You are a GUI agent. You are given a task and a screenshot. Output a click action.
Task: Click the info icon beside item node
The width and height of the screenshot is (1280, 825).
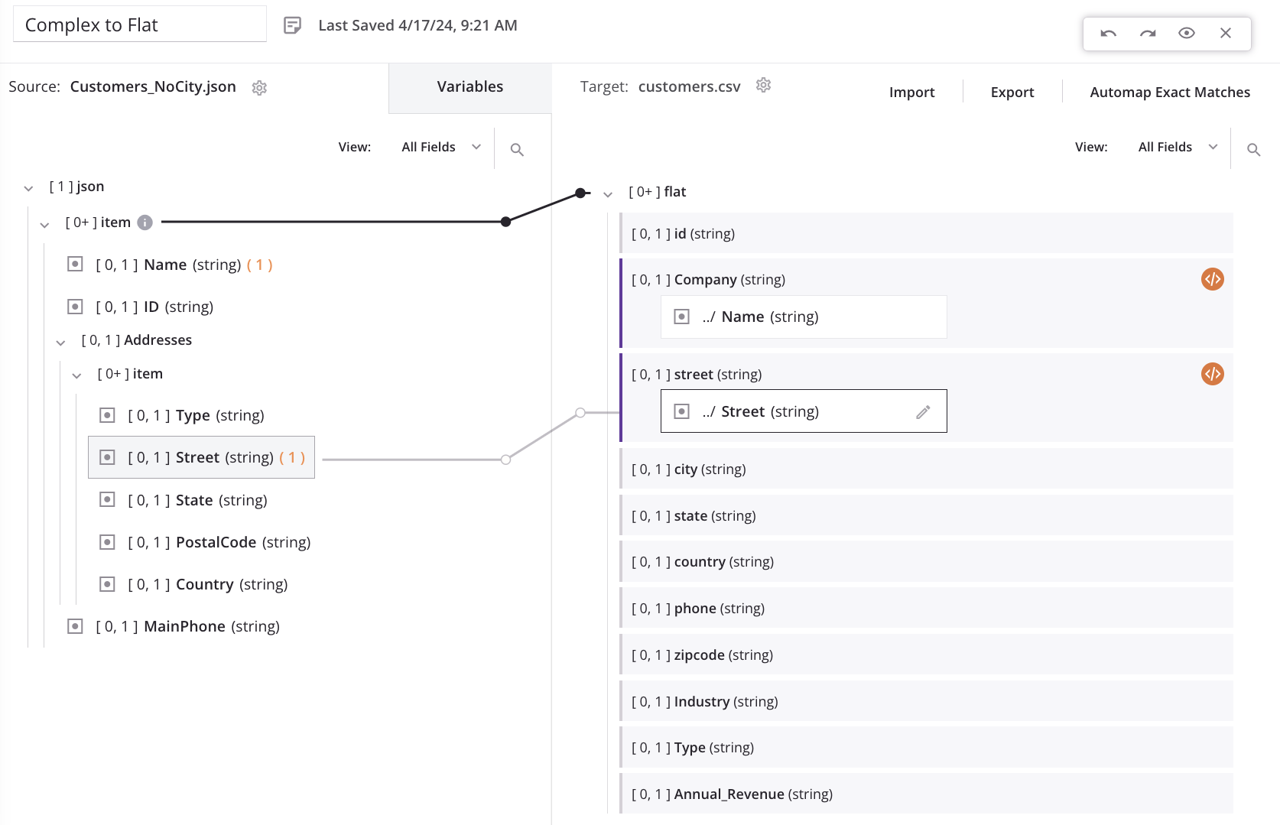145,222
